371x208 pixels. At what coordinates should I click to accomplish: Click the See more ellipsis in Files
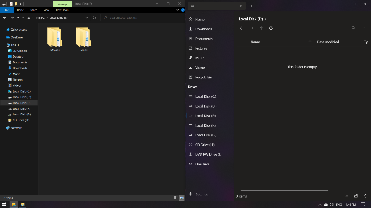pos(363,28)
